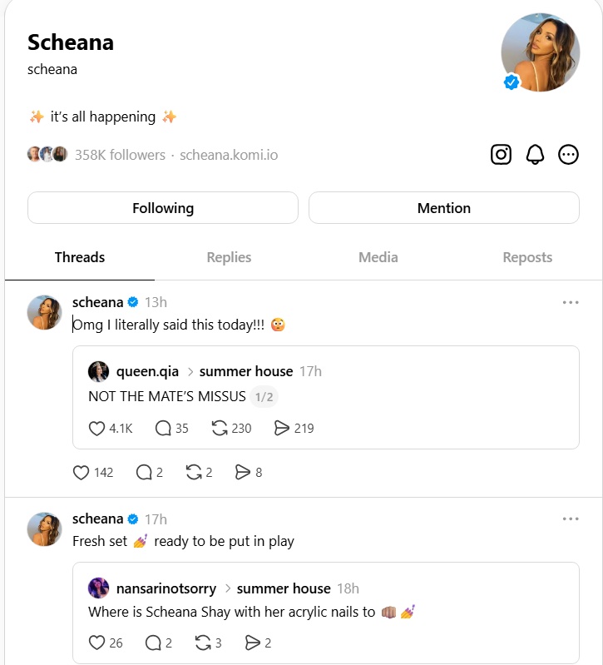
Task: Open the 17h post's three-dot menu
Action: tap(571, 519)
